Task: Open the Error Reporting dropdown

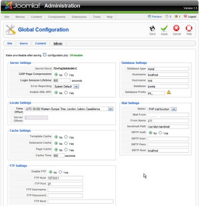Action: point(66,87)
